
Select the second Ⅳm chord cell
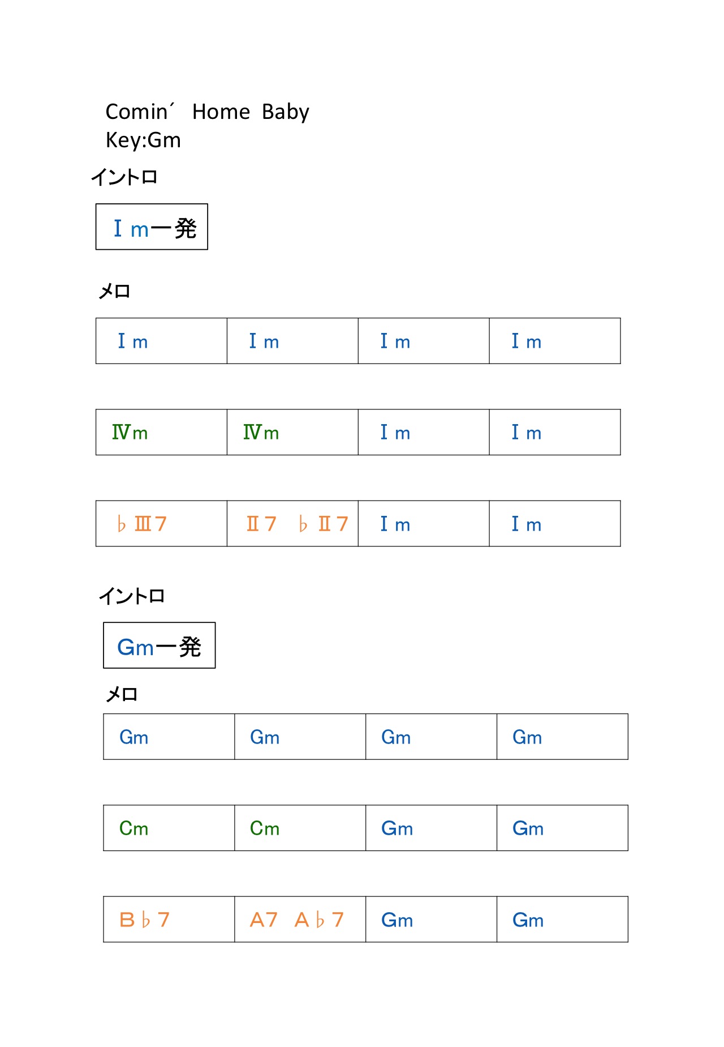(292, 432)
